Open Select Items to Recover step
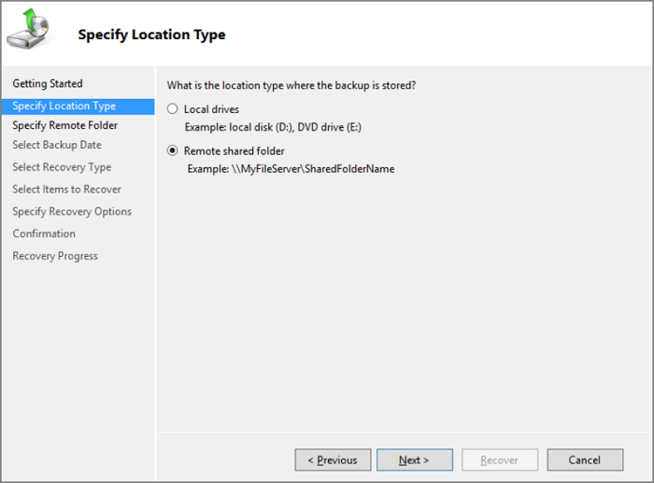This screenshot has width=654, height=483. coord(66,190)
